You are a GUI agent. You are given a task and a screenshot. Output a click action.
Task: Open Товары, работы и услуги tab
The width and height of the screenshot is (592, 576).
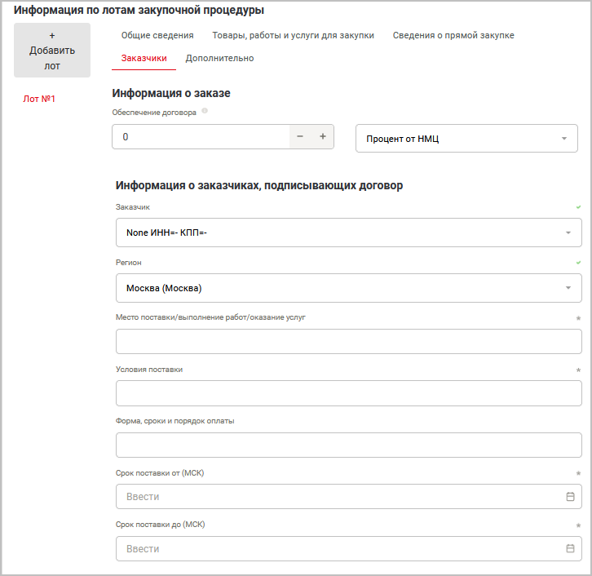[x=293, y=36]
